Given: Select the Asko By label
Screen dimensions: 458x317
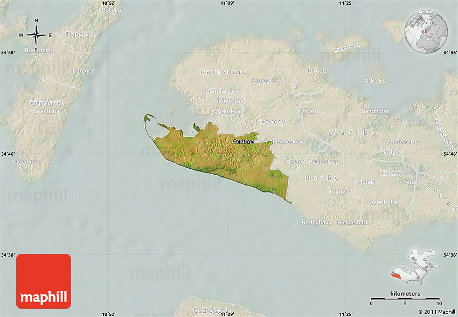Looking at the screenshot, I should (375, 81).
